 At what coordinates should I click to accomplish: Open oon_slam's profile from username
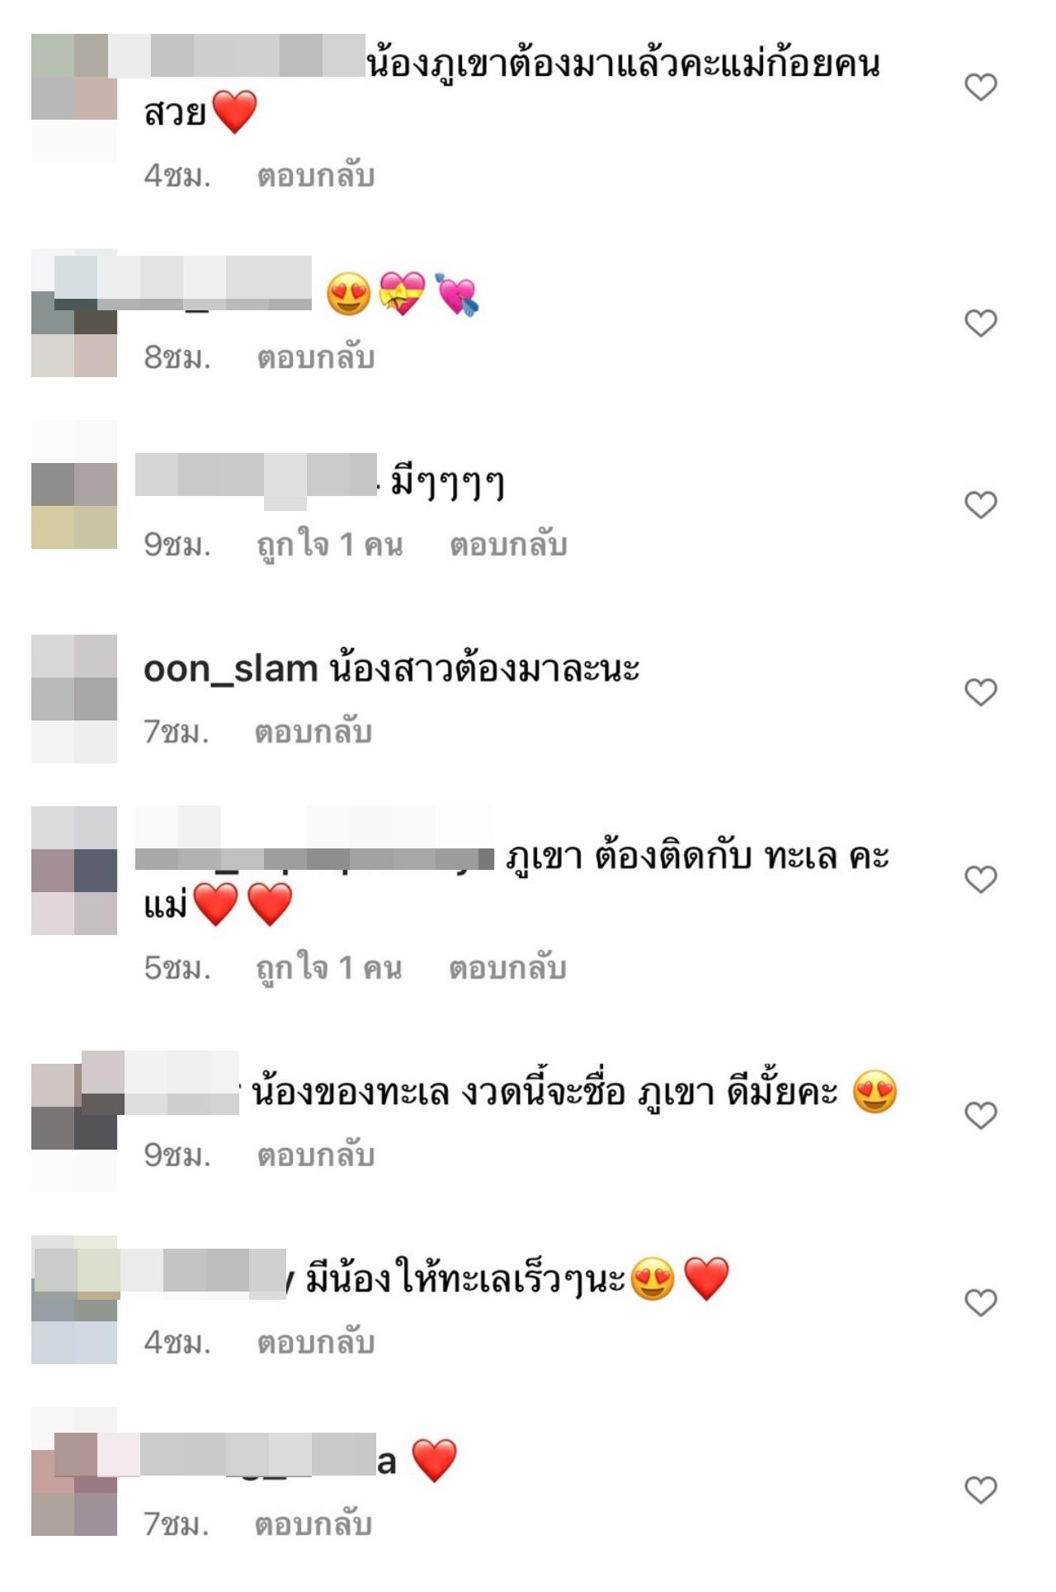tap(231, 669)
